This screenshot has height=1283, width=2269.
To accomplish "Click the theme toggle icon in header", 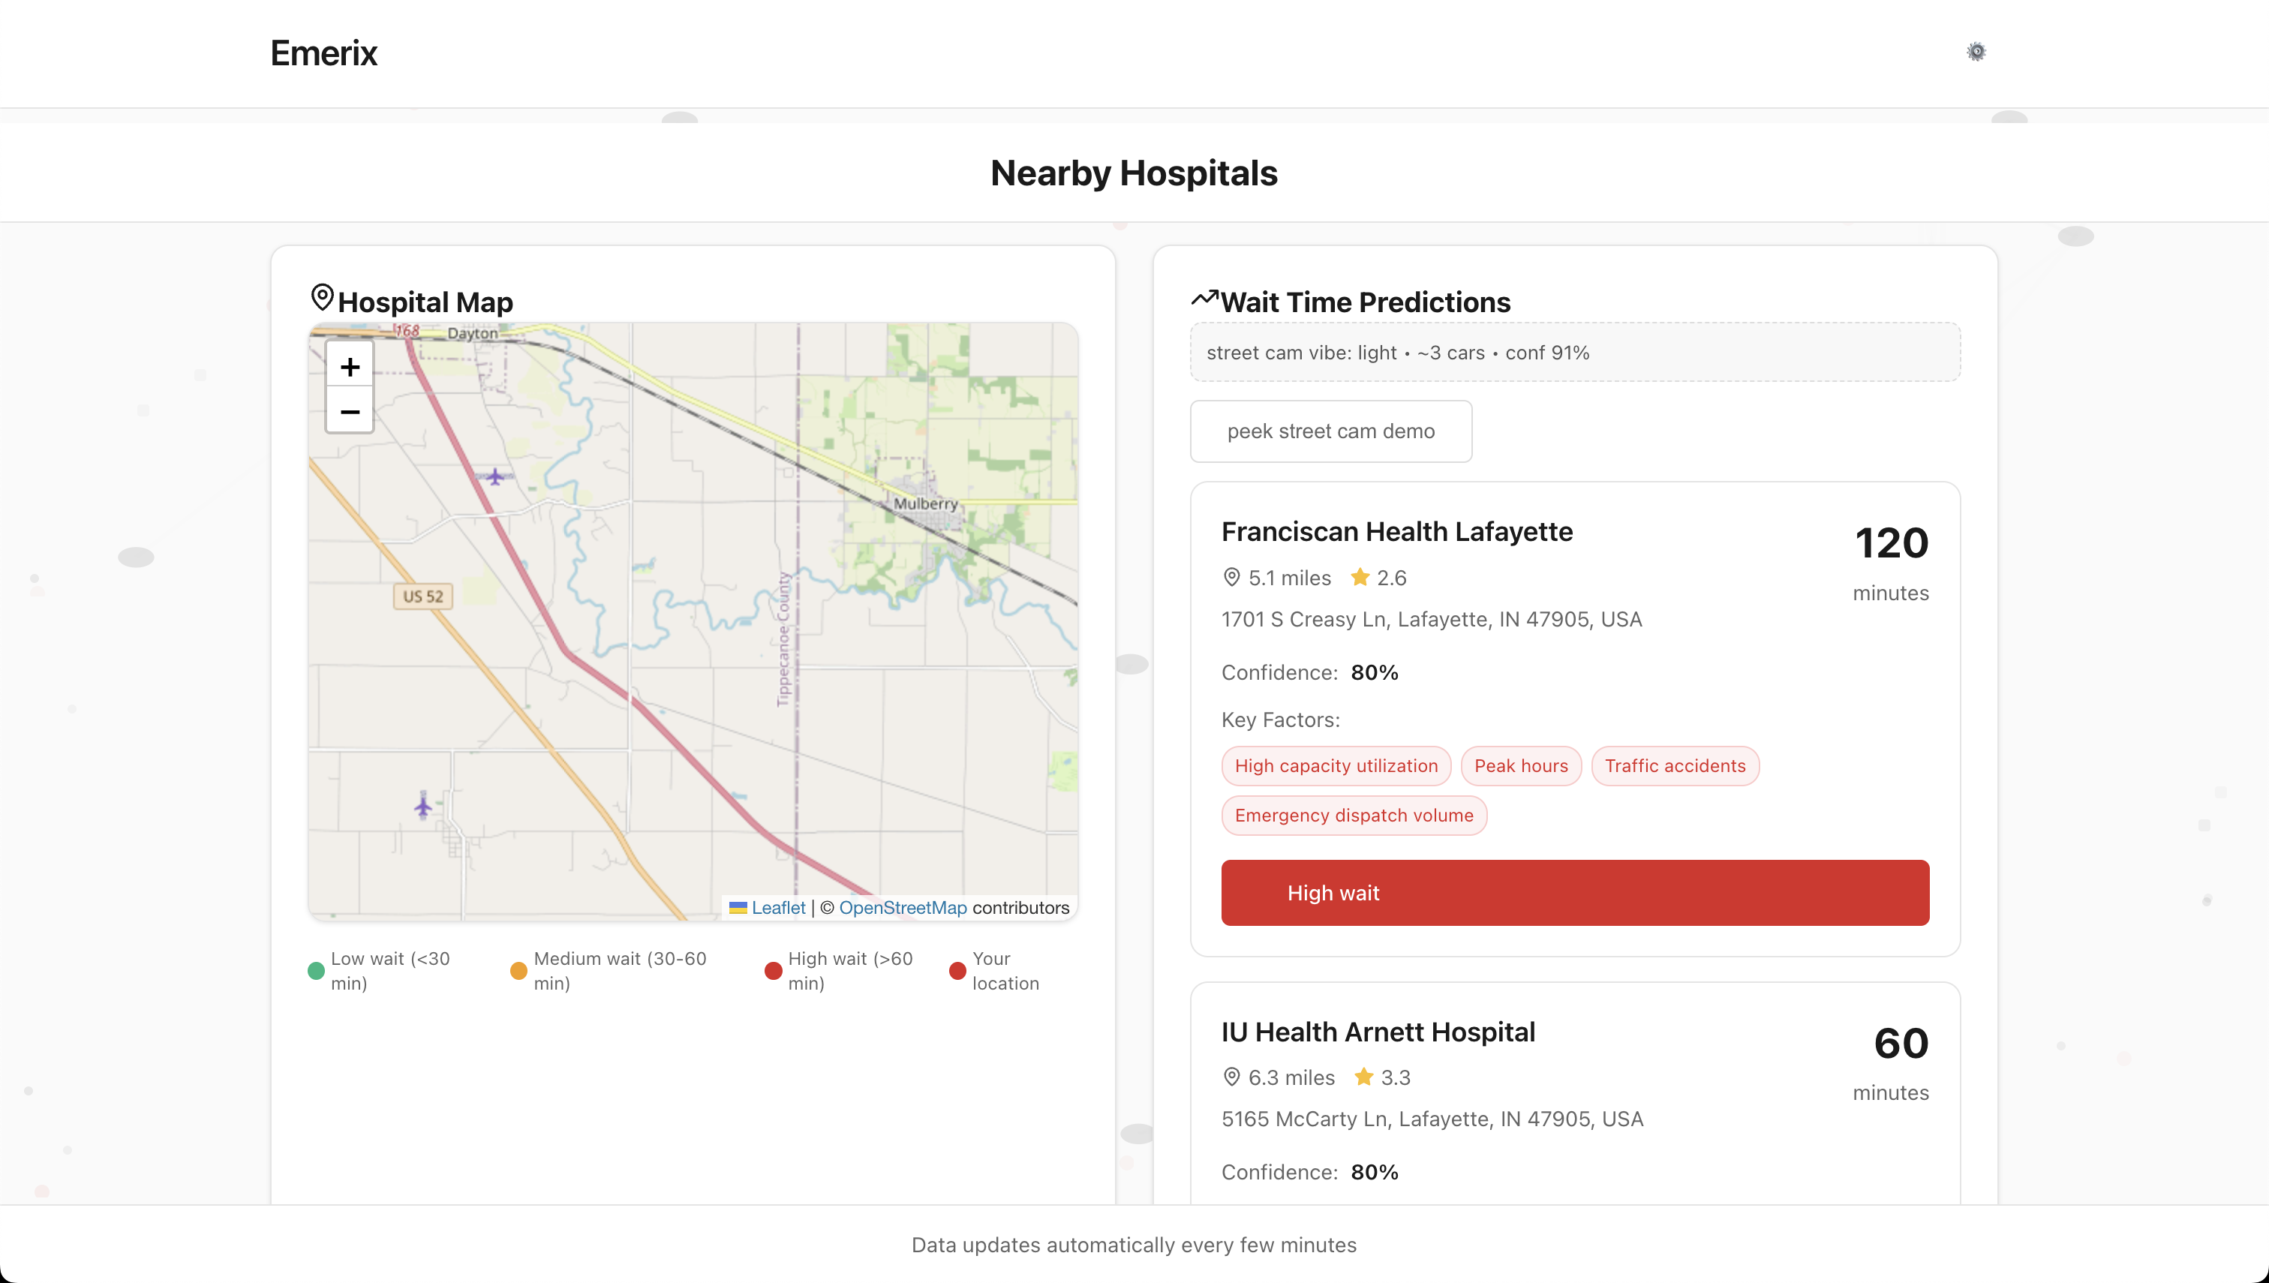I will [1976, 52].
